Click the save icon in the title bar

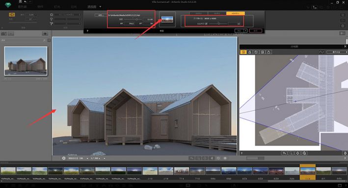(20, 2)
